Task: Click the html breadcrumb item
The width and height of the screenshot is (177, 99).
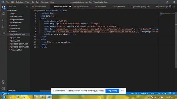Action: click(x=55, y=10)
